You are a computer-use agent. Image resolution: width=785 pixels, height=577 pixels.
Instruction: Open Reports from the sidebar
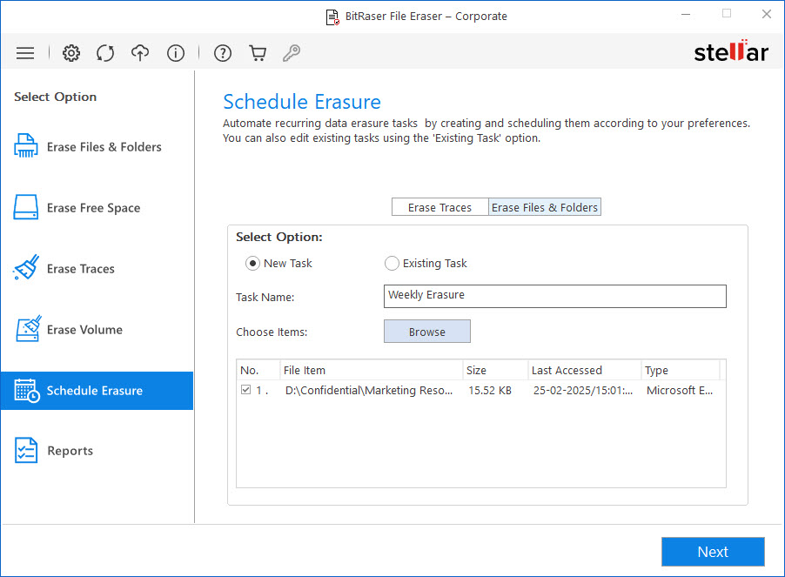click(97, 451)
